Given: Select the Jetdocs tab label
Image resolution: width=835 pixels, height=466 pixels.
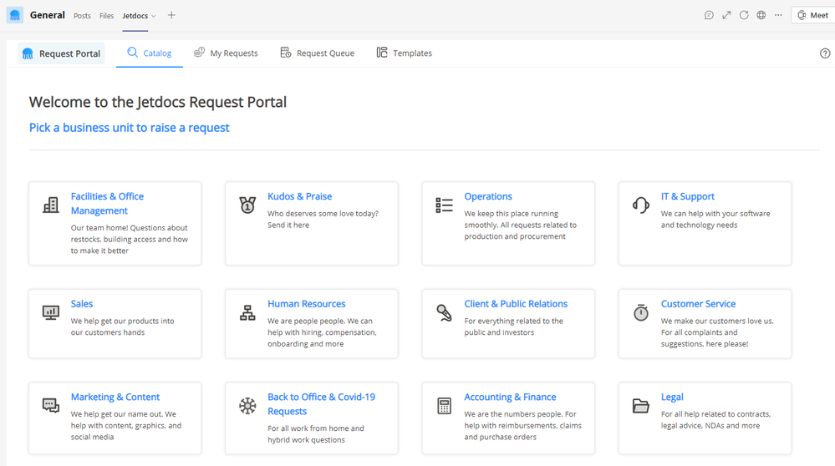Looking at the screenshot, I should pos(135,16).
